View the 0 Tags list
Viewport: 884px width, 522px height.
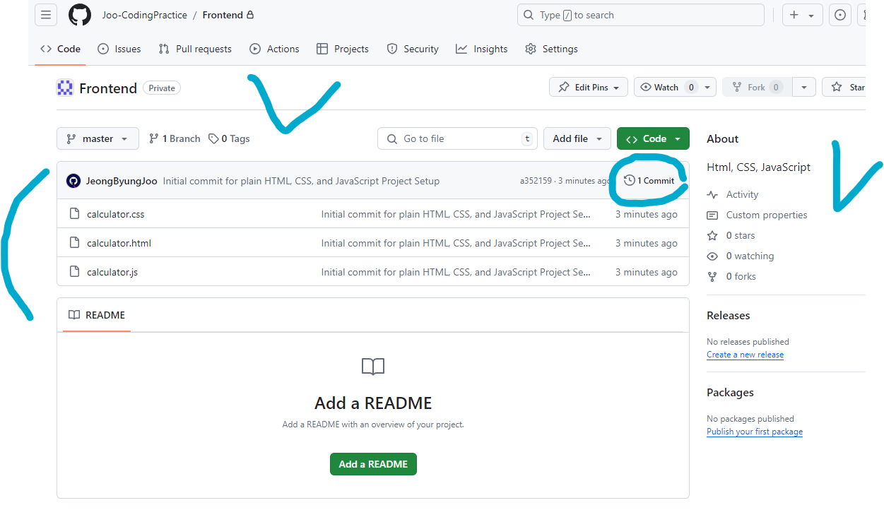[229, 139]
